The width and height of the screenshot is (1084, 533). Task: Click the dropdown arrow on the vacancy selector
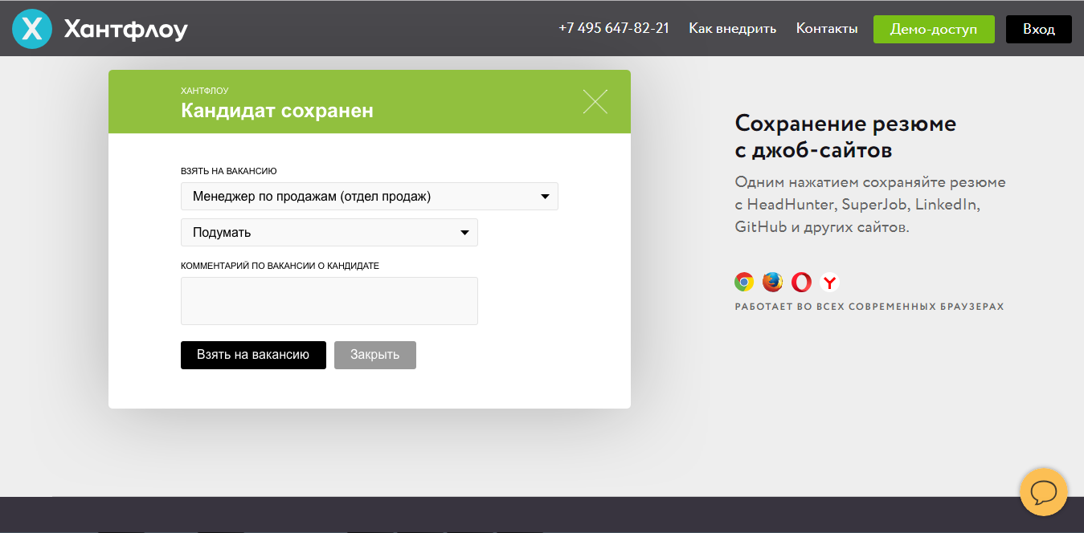pos(546,196)
